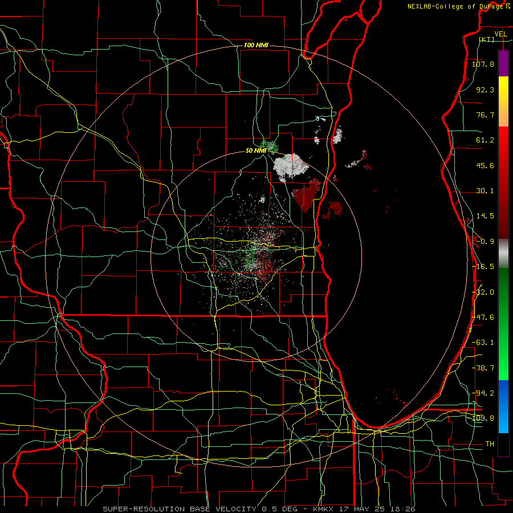Select the -0.9 value on velocity scale
Image resolution: width=513 pixels, height=513 pixels.
click(x=485, y=242)
